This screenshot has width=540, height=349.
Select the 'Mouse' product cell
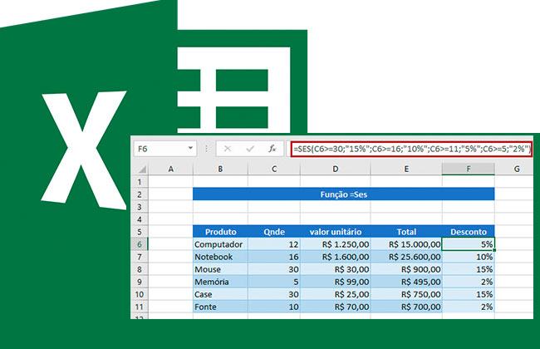click(220, 269)
